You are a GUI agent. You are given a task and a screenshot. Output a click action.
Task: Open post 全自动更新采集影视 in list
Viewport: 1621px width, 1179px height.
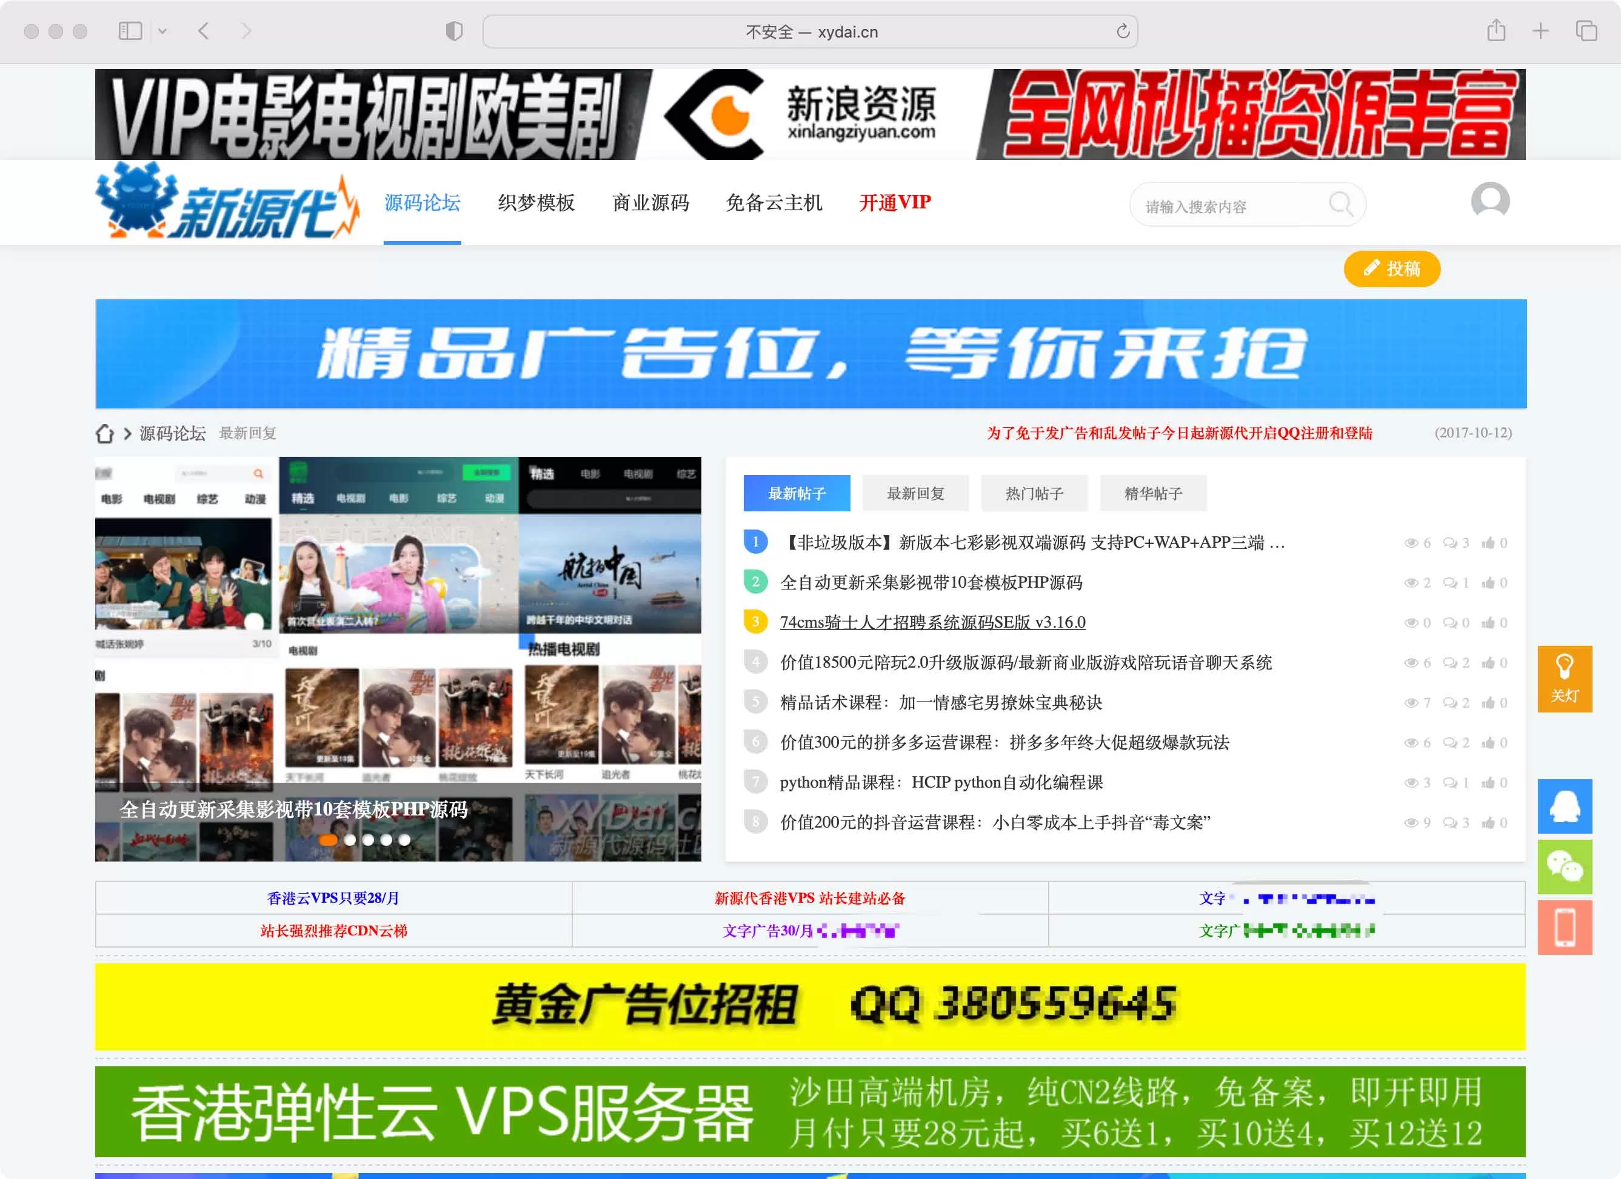pyautogui.click(x=931, y=583)
